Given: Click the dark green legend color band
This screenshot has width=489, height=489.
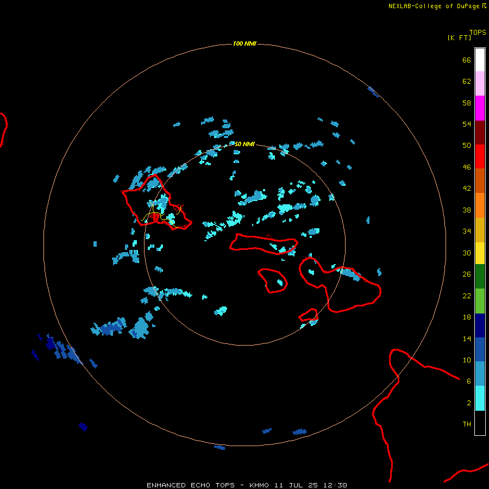Looking at the screenshot, I should click(480, 277).
